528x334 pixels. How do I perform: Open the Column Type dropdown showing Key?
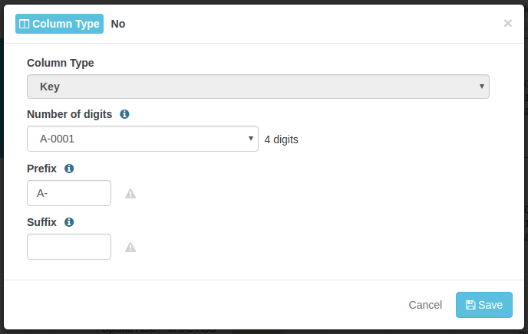258,87
